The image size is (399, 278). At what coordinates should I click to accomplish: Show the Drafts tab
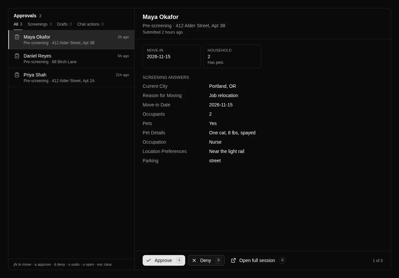point(65,24)
